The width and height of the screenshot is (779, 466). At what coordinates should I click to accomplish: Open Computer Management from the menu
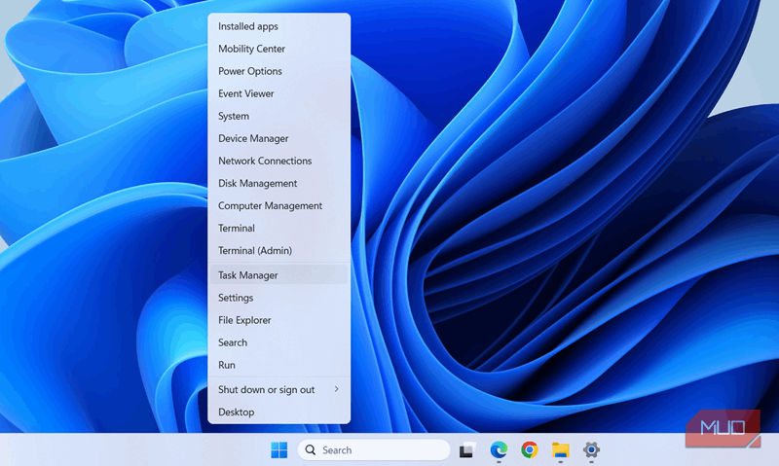pos(270,205)
